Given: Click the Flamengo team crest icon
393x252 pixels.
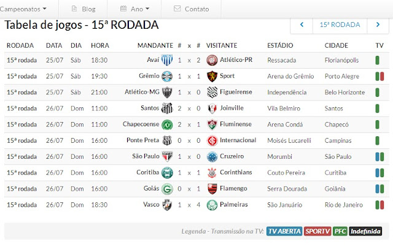Looking at the screenshot, I should pyautogui.click(x=212, y=188).
